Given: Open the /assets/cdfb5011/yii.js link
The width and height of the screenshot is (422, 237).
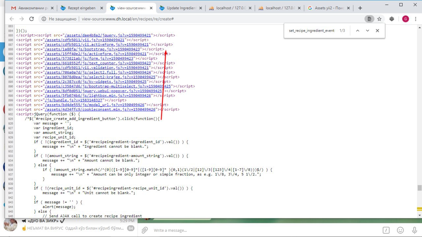Looking at the screenshot, I should pyautogui.click(x=84, y=40).
